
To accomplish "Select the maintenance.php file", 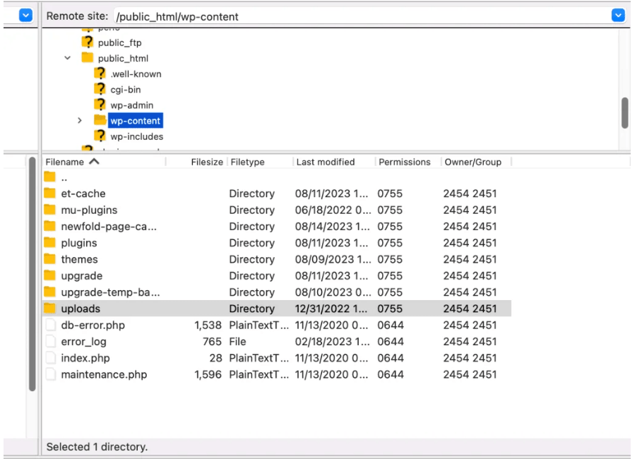I will (105, 374).
